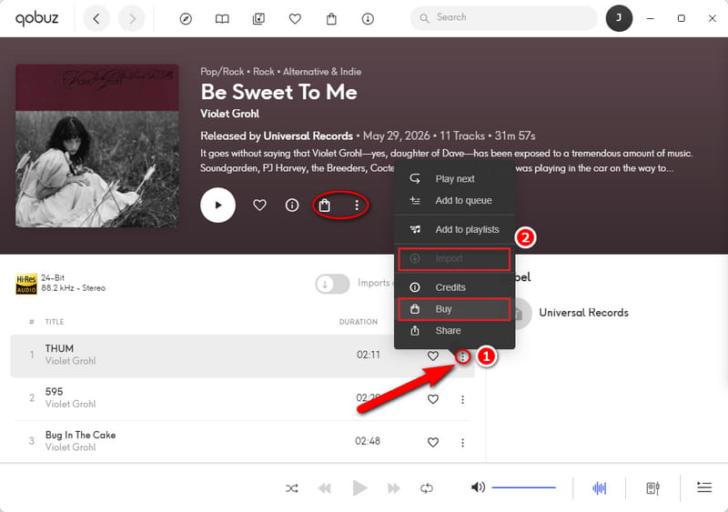The image size is (728, 512).
Task: Open Violet Grohl artist link in album header
Action: tap(230, 114)
